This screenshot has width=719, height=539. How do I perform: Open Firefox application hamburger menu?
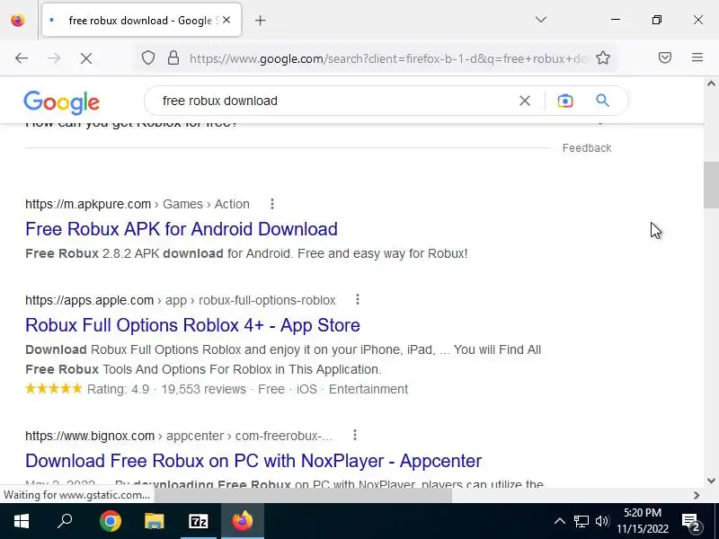pyautogui.click(x=697, y=57)
